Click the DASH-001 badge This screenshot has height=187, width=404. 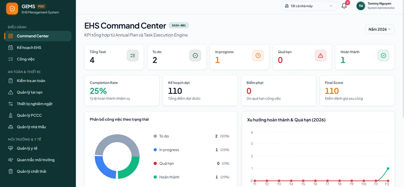click(179, 25)
